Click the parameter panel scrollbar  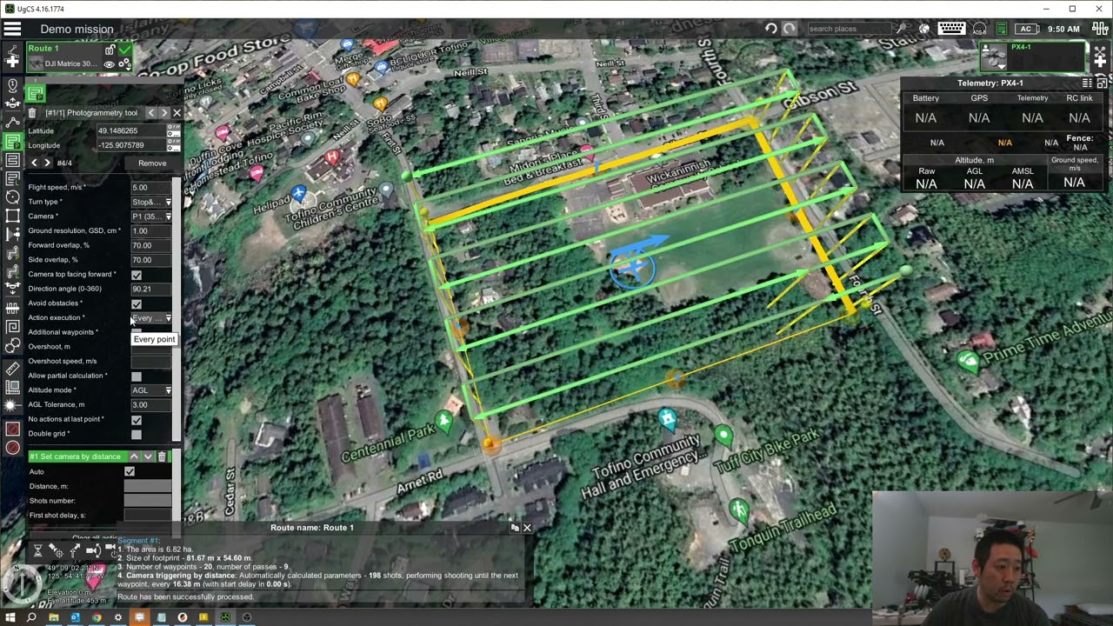tap(177, 309)
